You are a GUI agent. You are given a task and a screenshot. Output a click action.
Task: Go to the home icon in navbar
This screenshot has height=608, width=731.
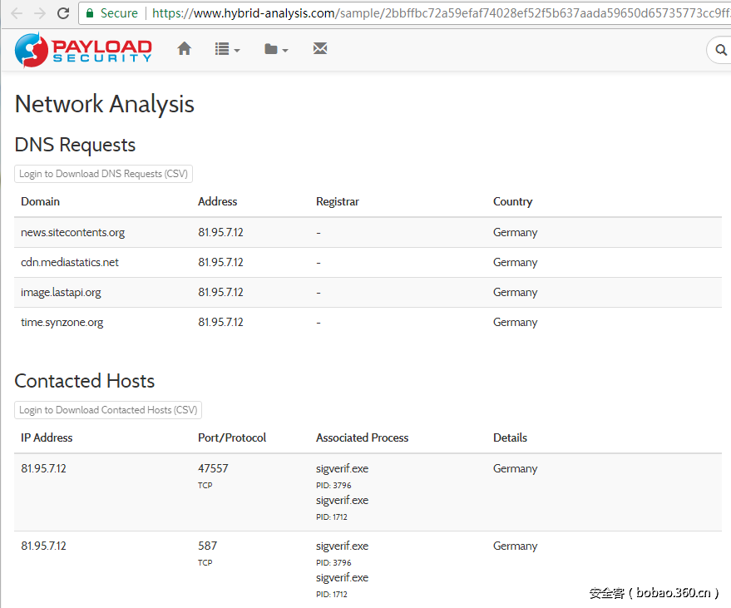pyautogui.click(x=185, y=49)
